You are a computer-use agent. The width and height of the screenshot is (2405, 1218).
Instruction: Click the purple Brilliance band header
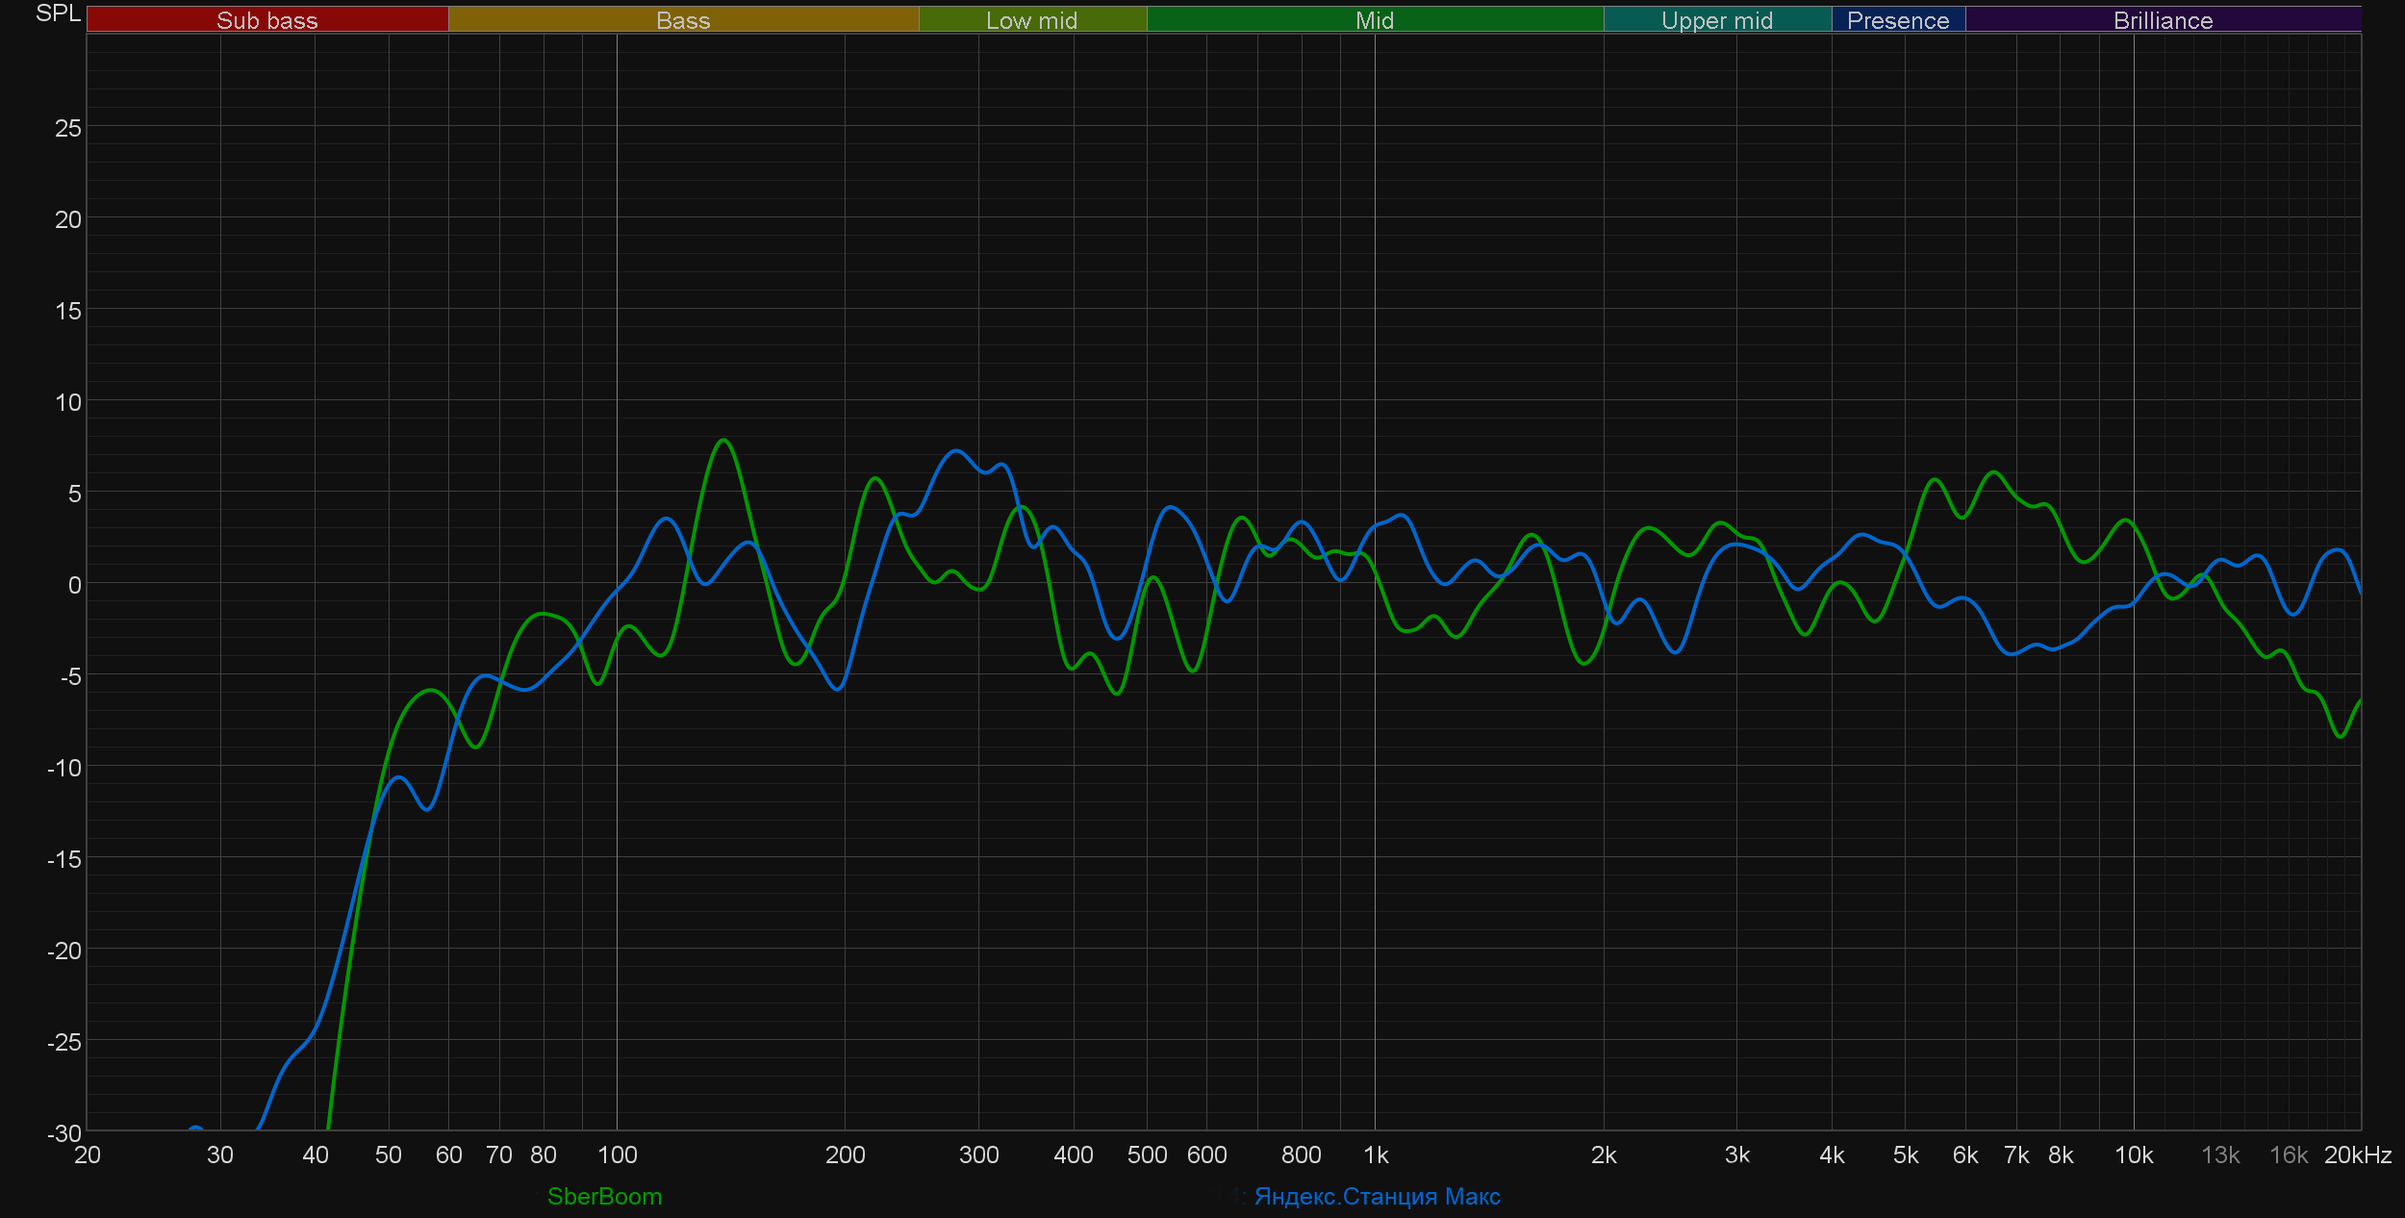tap(2163, 20)
